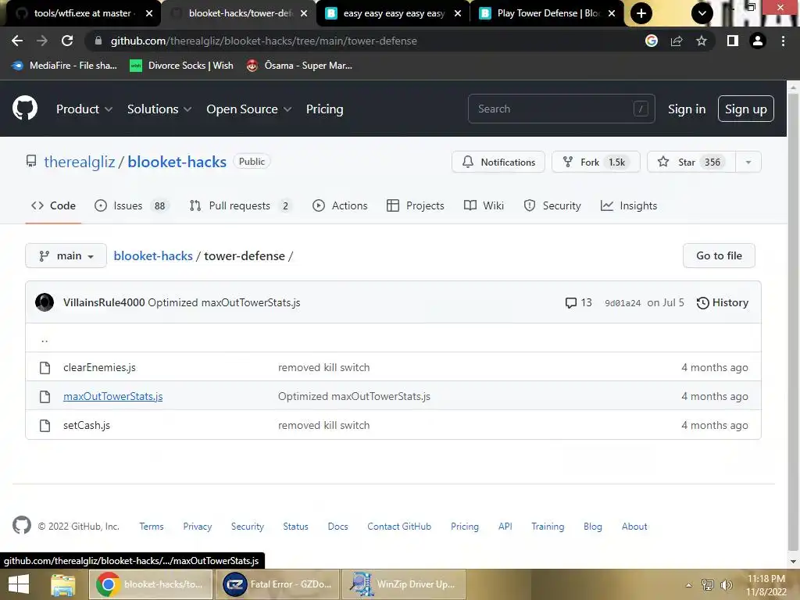
Task: Switch to the Actions tab
Action: click(340, 205)
